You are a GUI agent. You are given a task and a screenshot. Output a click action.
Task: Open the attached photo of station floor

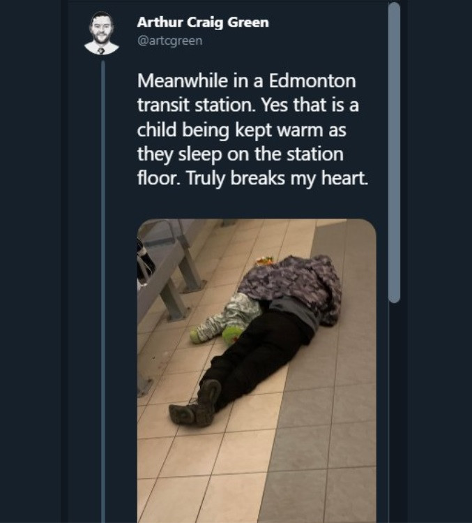(257, 371)
